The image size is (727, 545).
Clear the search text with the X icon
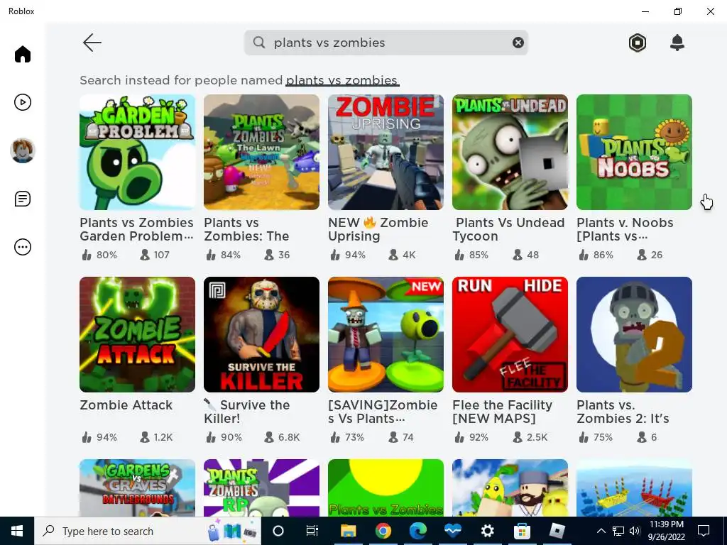518,43
